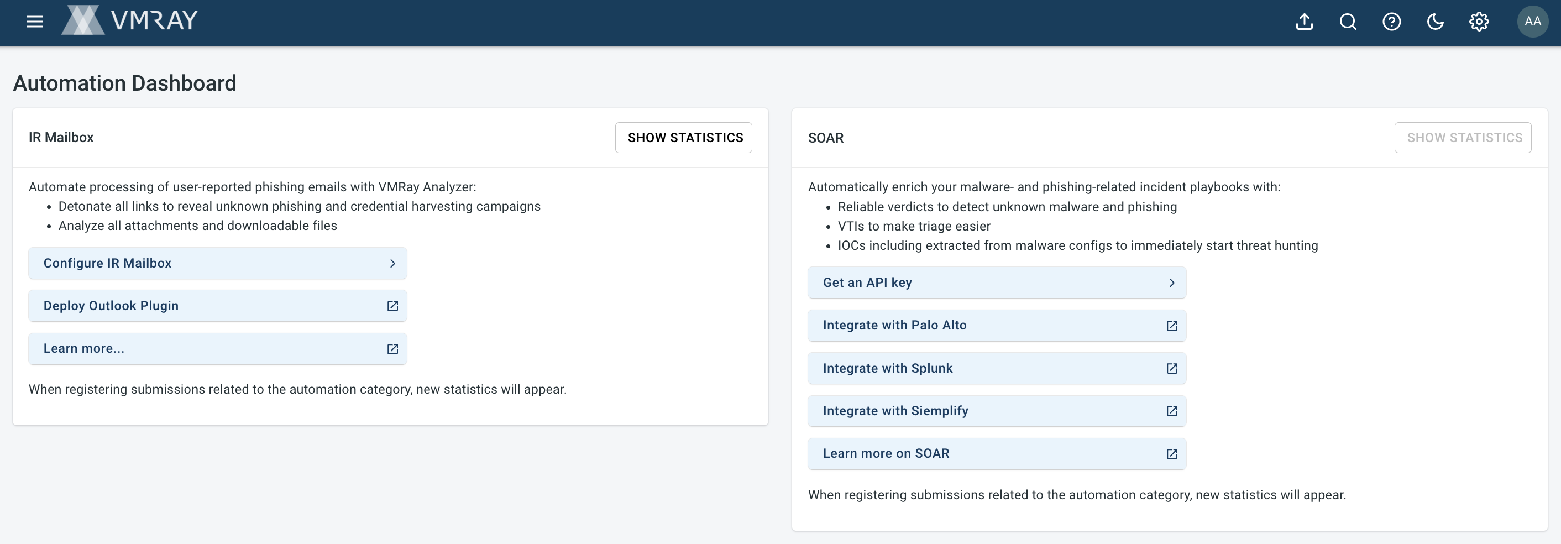Click external icon on Integrate with Siemplify
Screen dimensions: 1561x544
click(x=1171, y=411)
